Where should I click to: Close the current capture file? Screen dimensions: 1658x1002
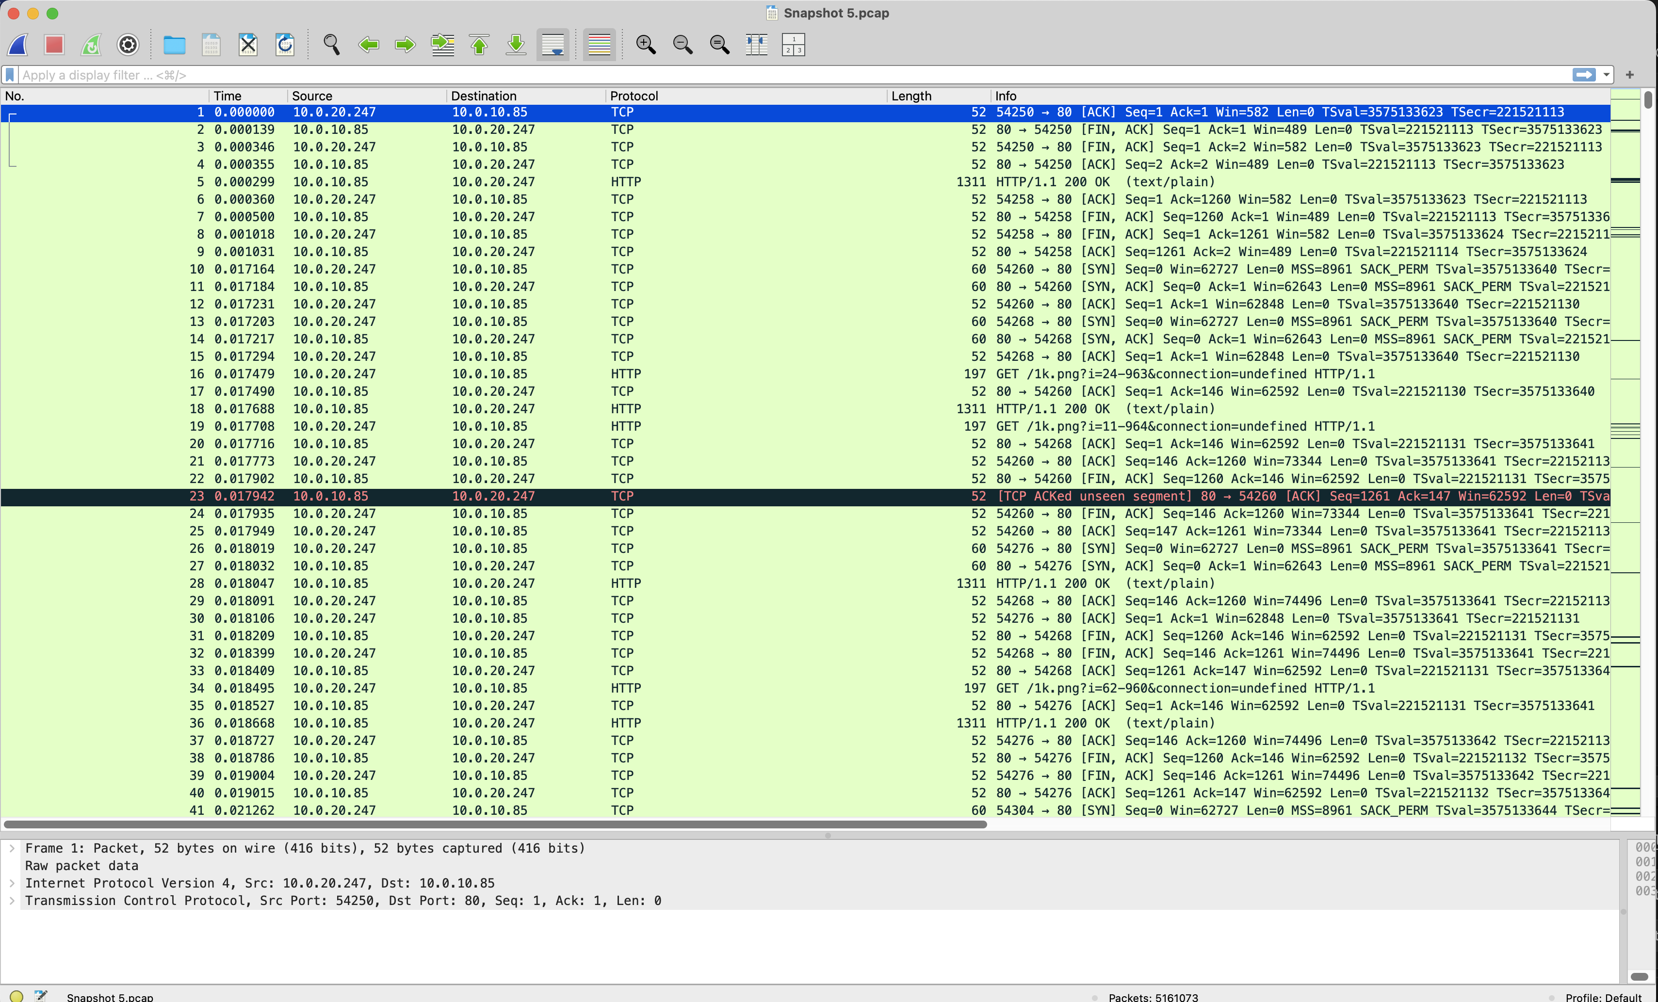tap(247, 45)
